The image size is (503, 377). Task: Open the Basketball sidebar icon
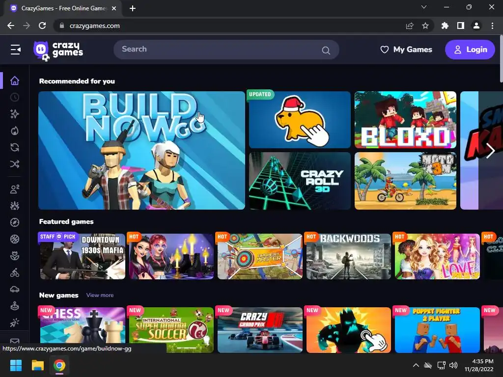click(15, 239)
